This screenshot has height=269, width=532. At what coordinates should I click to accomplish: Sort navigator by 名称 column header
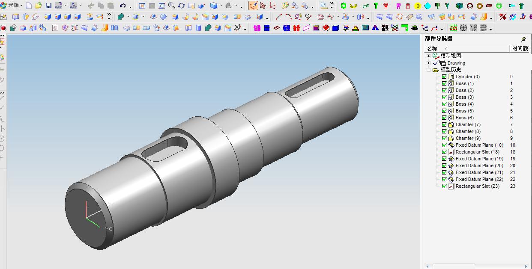467,48
